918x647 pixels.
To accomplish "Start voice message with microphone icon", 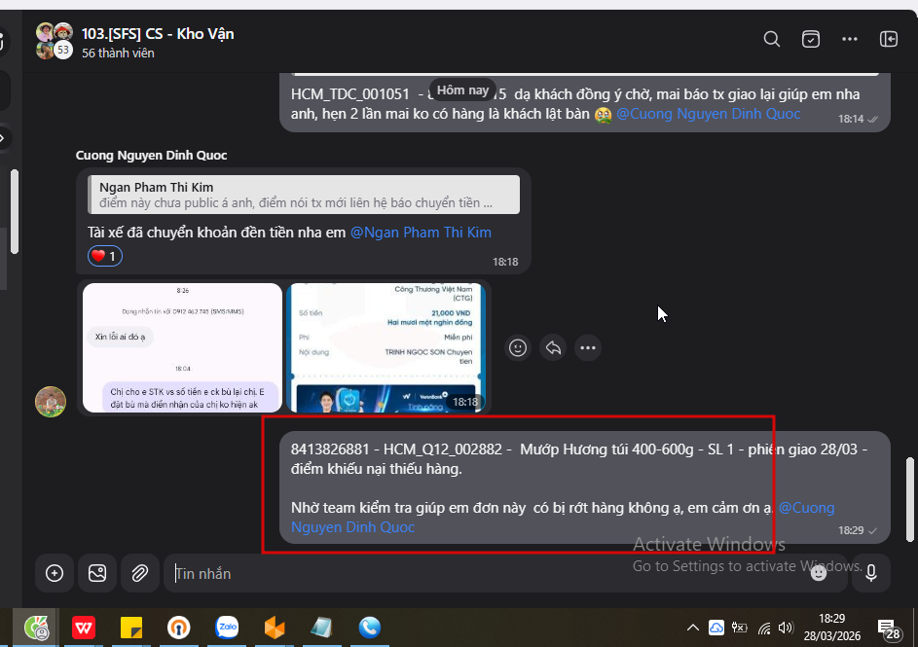I will pyautogui.click(x=871, y=573).
